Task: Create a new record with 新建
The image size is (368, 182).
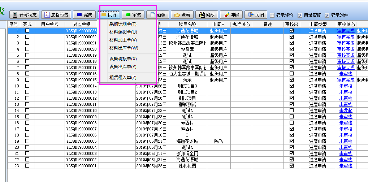Action: click(x=157, y=15)
